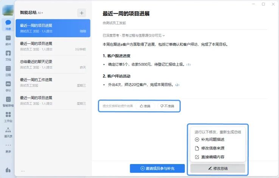The image size is (279, 178).
Task: Open the 会议 meeting icon
Action: [x=8, y=86]
